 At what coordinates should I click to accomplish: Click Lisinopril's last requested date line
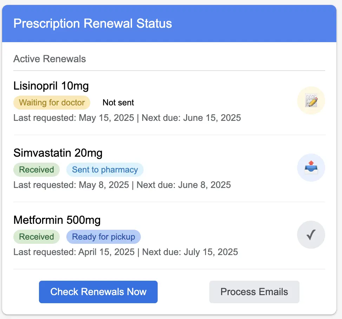pyautogui.click(x=74, y=117)
